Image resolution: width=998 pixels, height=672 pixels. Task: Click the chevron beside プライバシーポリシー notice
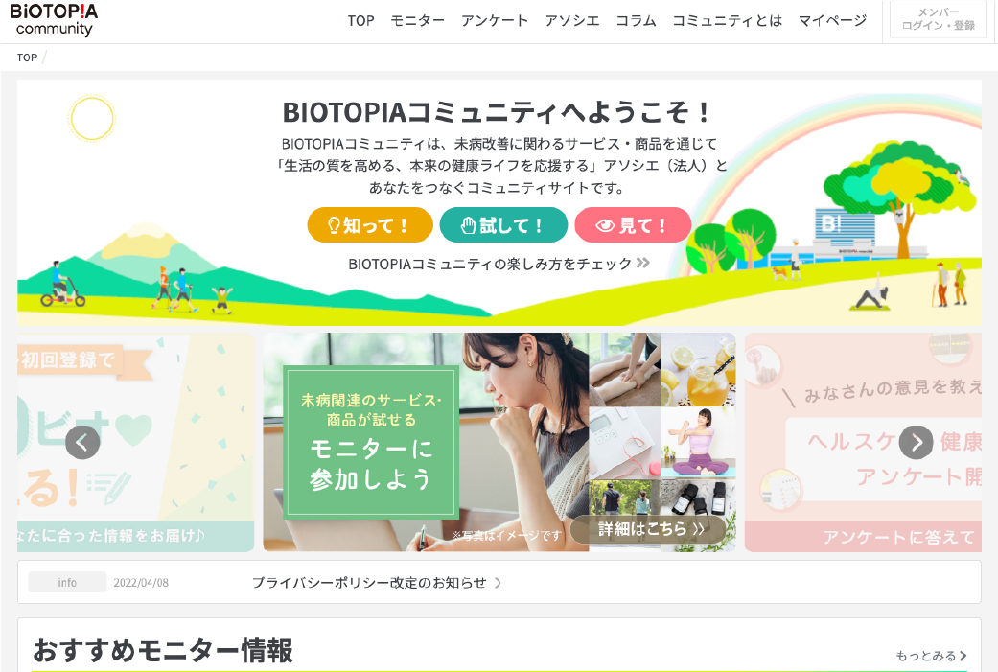(x=498, y=583)
